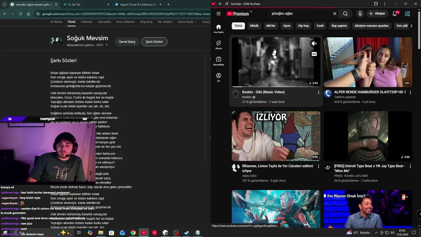This screenshot has height=237, width=421.
Task: Toggle captions CC on the video preview
Action: pos(314,54)
